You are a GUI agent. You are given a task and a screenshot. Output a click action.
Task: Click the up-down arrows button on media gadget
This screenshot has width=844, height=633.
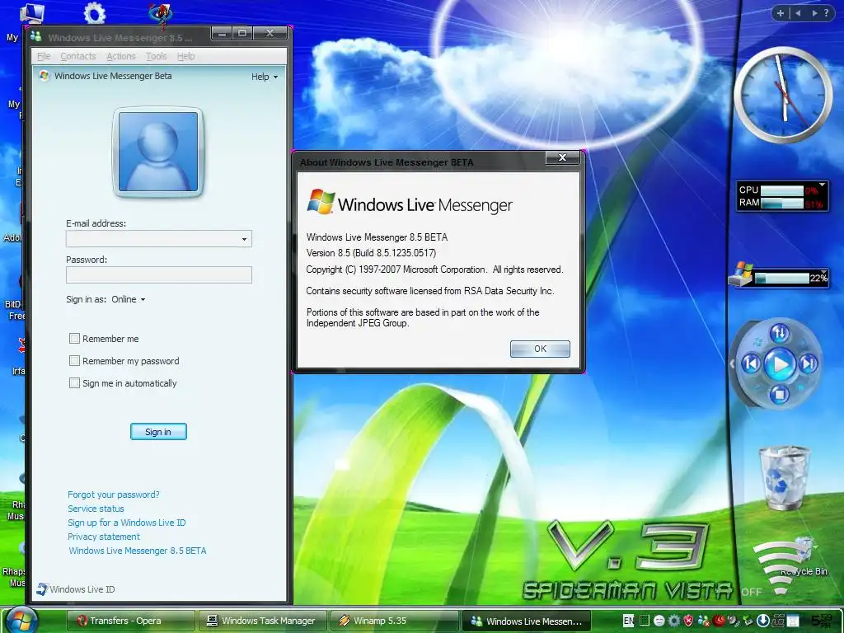(780, 333)
